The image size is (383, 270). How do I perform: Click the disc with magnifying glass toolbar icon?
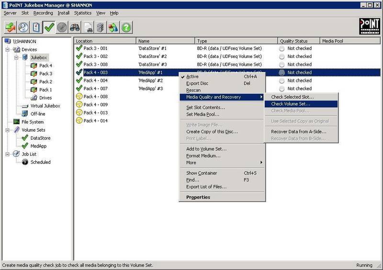coord(23,27)
